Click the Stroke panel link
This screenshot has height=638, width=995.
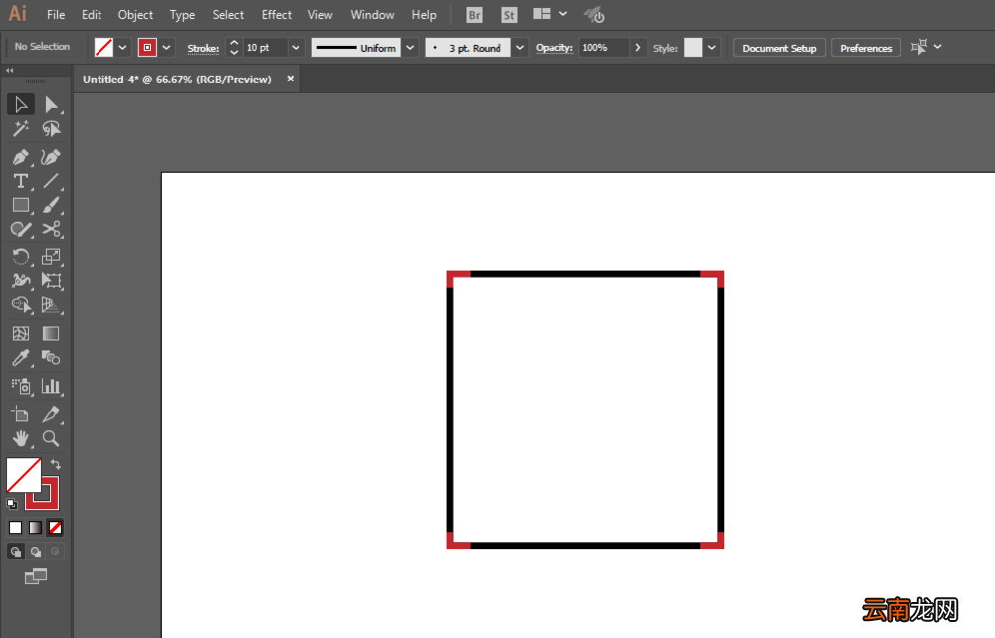(203, 48)
